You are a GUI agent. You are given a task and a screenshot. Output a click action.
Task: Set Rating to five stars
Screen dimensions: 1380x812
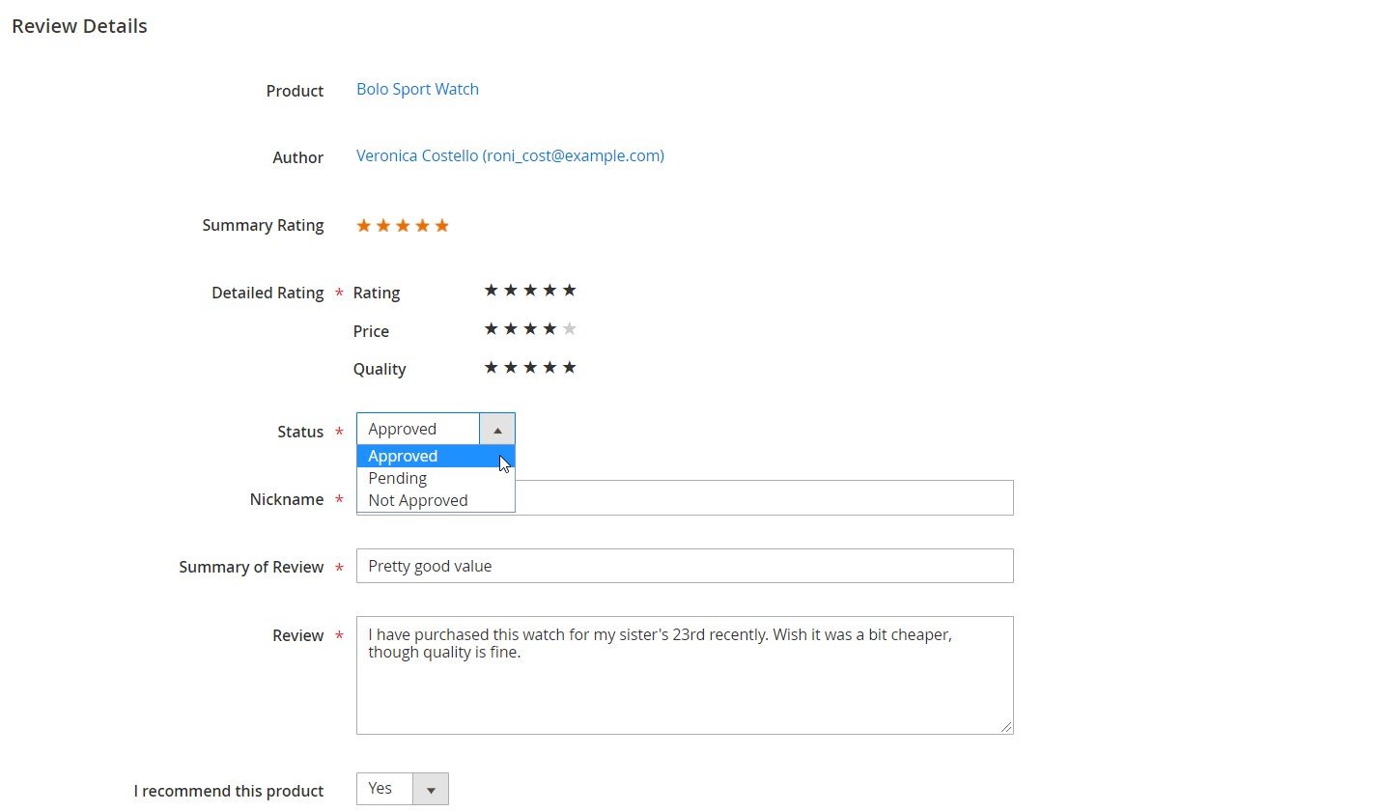click(570, 290)
